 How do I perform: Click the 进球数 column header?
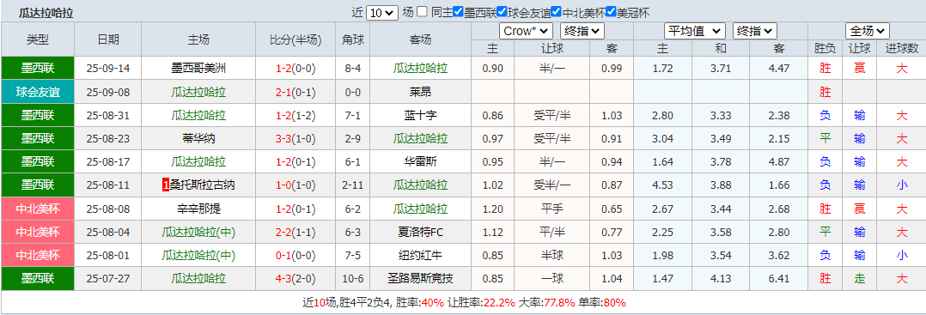point(902,48)
